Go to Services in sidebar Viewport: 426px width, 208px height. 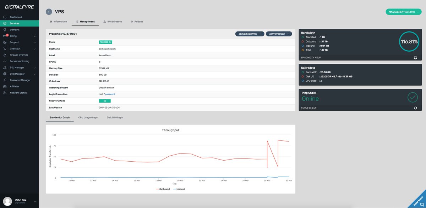(20, 23)
